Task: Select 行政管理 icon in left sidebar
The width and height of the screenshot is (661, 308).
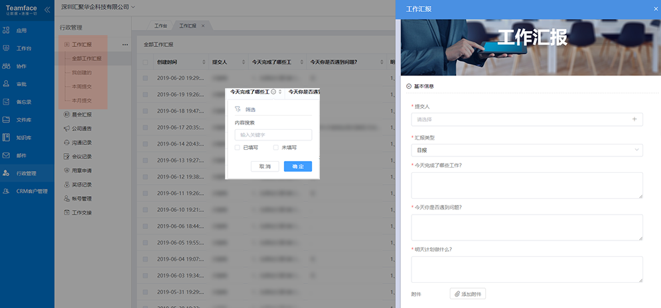Action: (6, 173)
